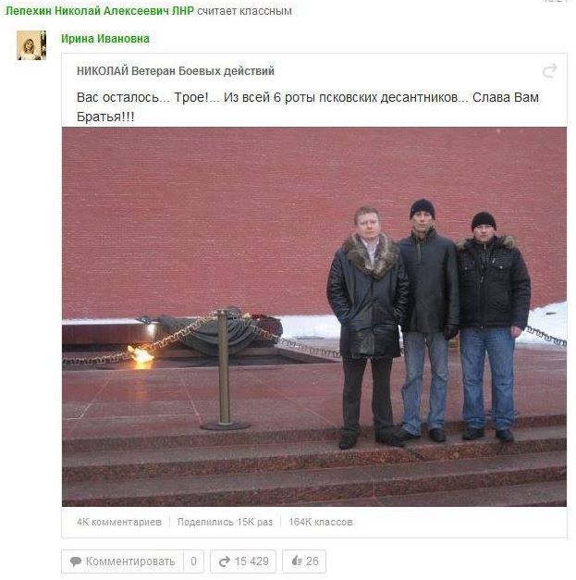Click the gray reshare arrow in post corner

click(550, 70)
